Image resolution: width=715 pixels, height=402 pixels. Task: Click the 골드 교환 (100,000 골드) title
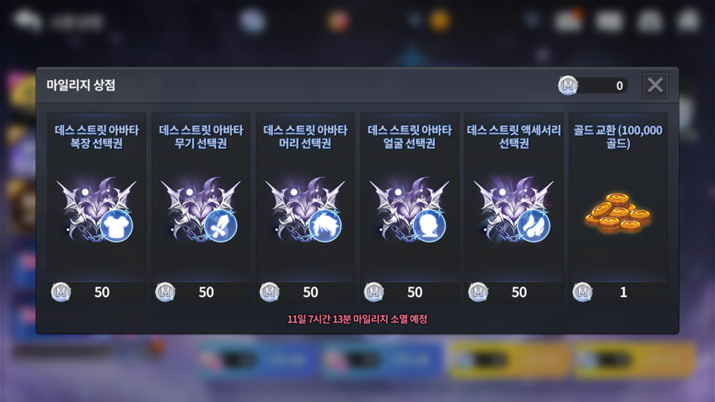[x=618, y=137]
